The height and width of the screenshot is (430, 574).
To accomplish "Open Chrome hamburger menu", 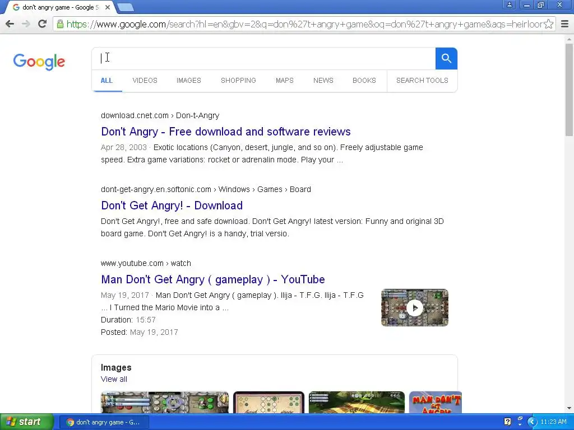I will [565, 24].
